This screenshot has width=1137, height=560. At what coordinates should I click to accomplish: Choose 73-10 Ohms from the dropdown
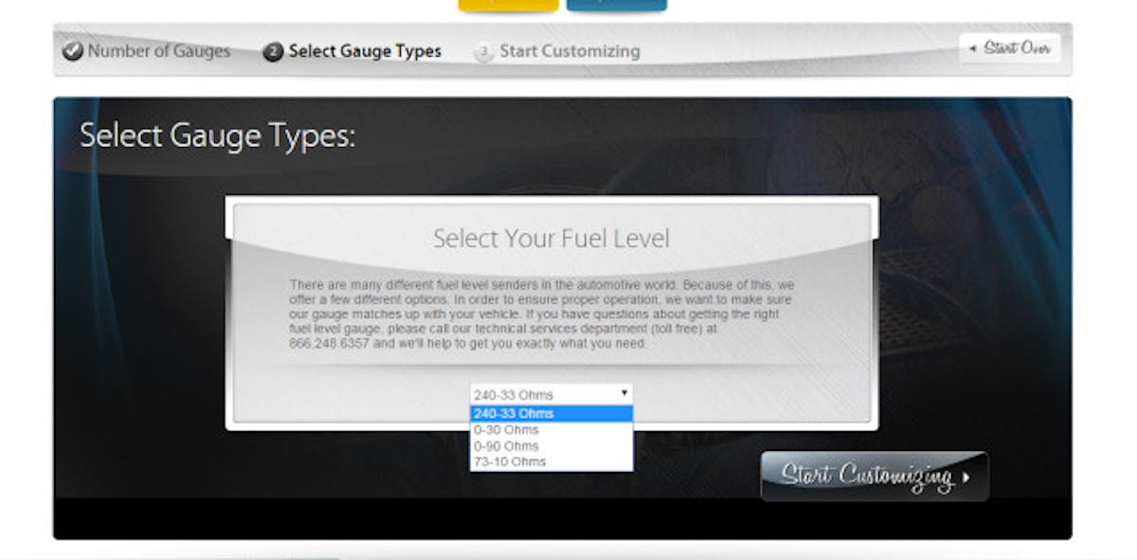[x=550, y=461]
